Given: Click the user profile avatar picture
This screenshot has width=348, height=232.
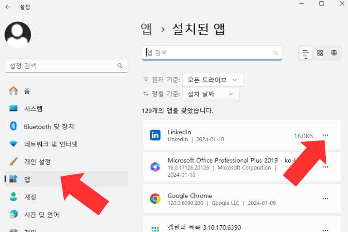Looking at the screenshot, I should tap(18, 34).
